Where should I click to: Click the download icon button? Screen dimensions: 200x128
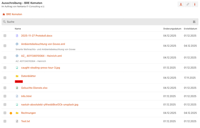[x=181, y=4]
